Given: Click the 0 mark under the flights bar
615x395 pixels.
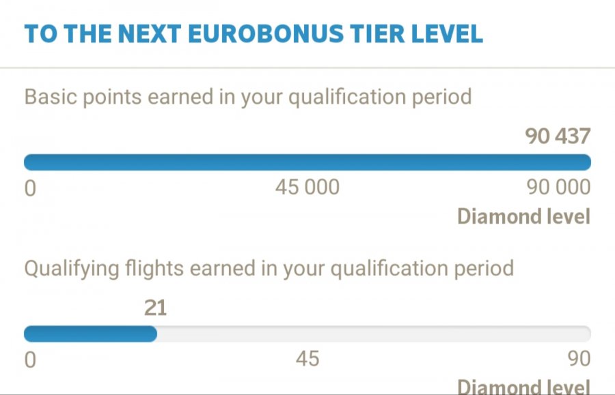Looking at the screenshot, I should [x=30, y=359].
